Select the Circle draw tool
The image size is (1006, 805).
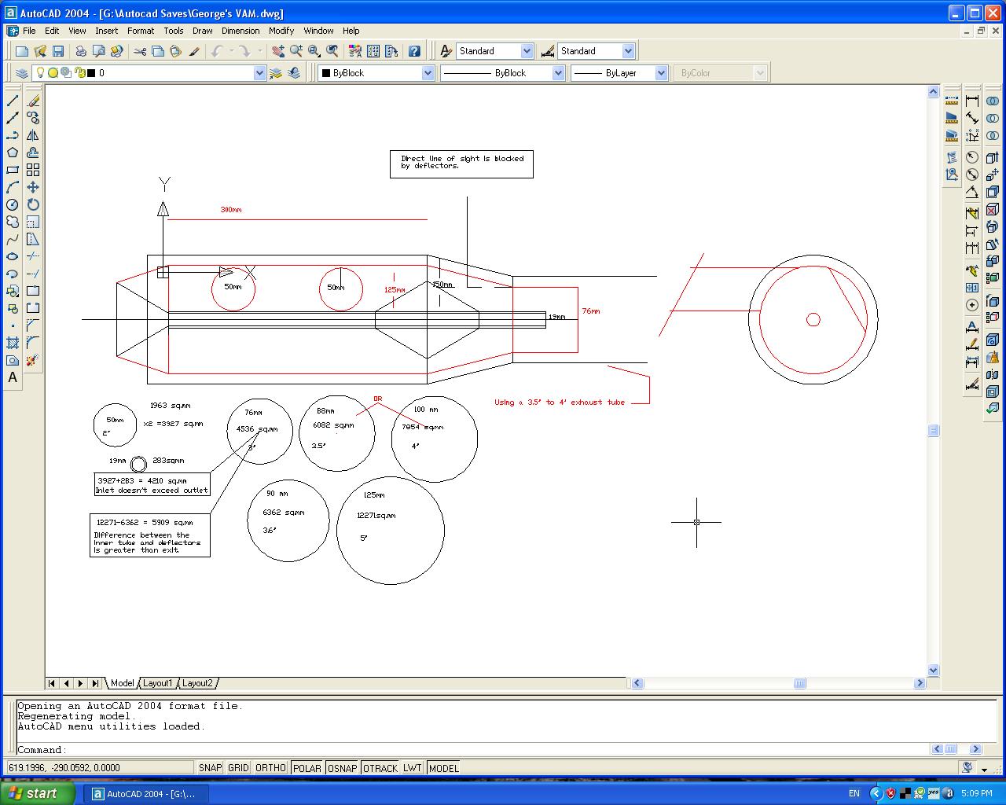tap(13, 204)
